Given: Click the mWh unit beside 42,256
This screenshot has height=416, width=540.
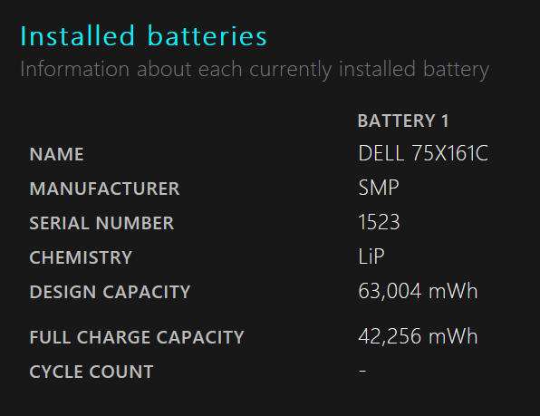Looking at the screenshot, I should (453, 336).
